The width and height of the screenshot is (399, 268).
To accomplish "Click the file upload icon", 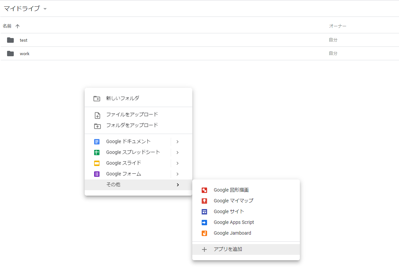I will [x=97, y=115].
